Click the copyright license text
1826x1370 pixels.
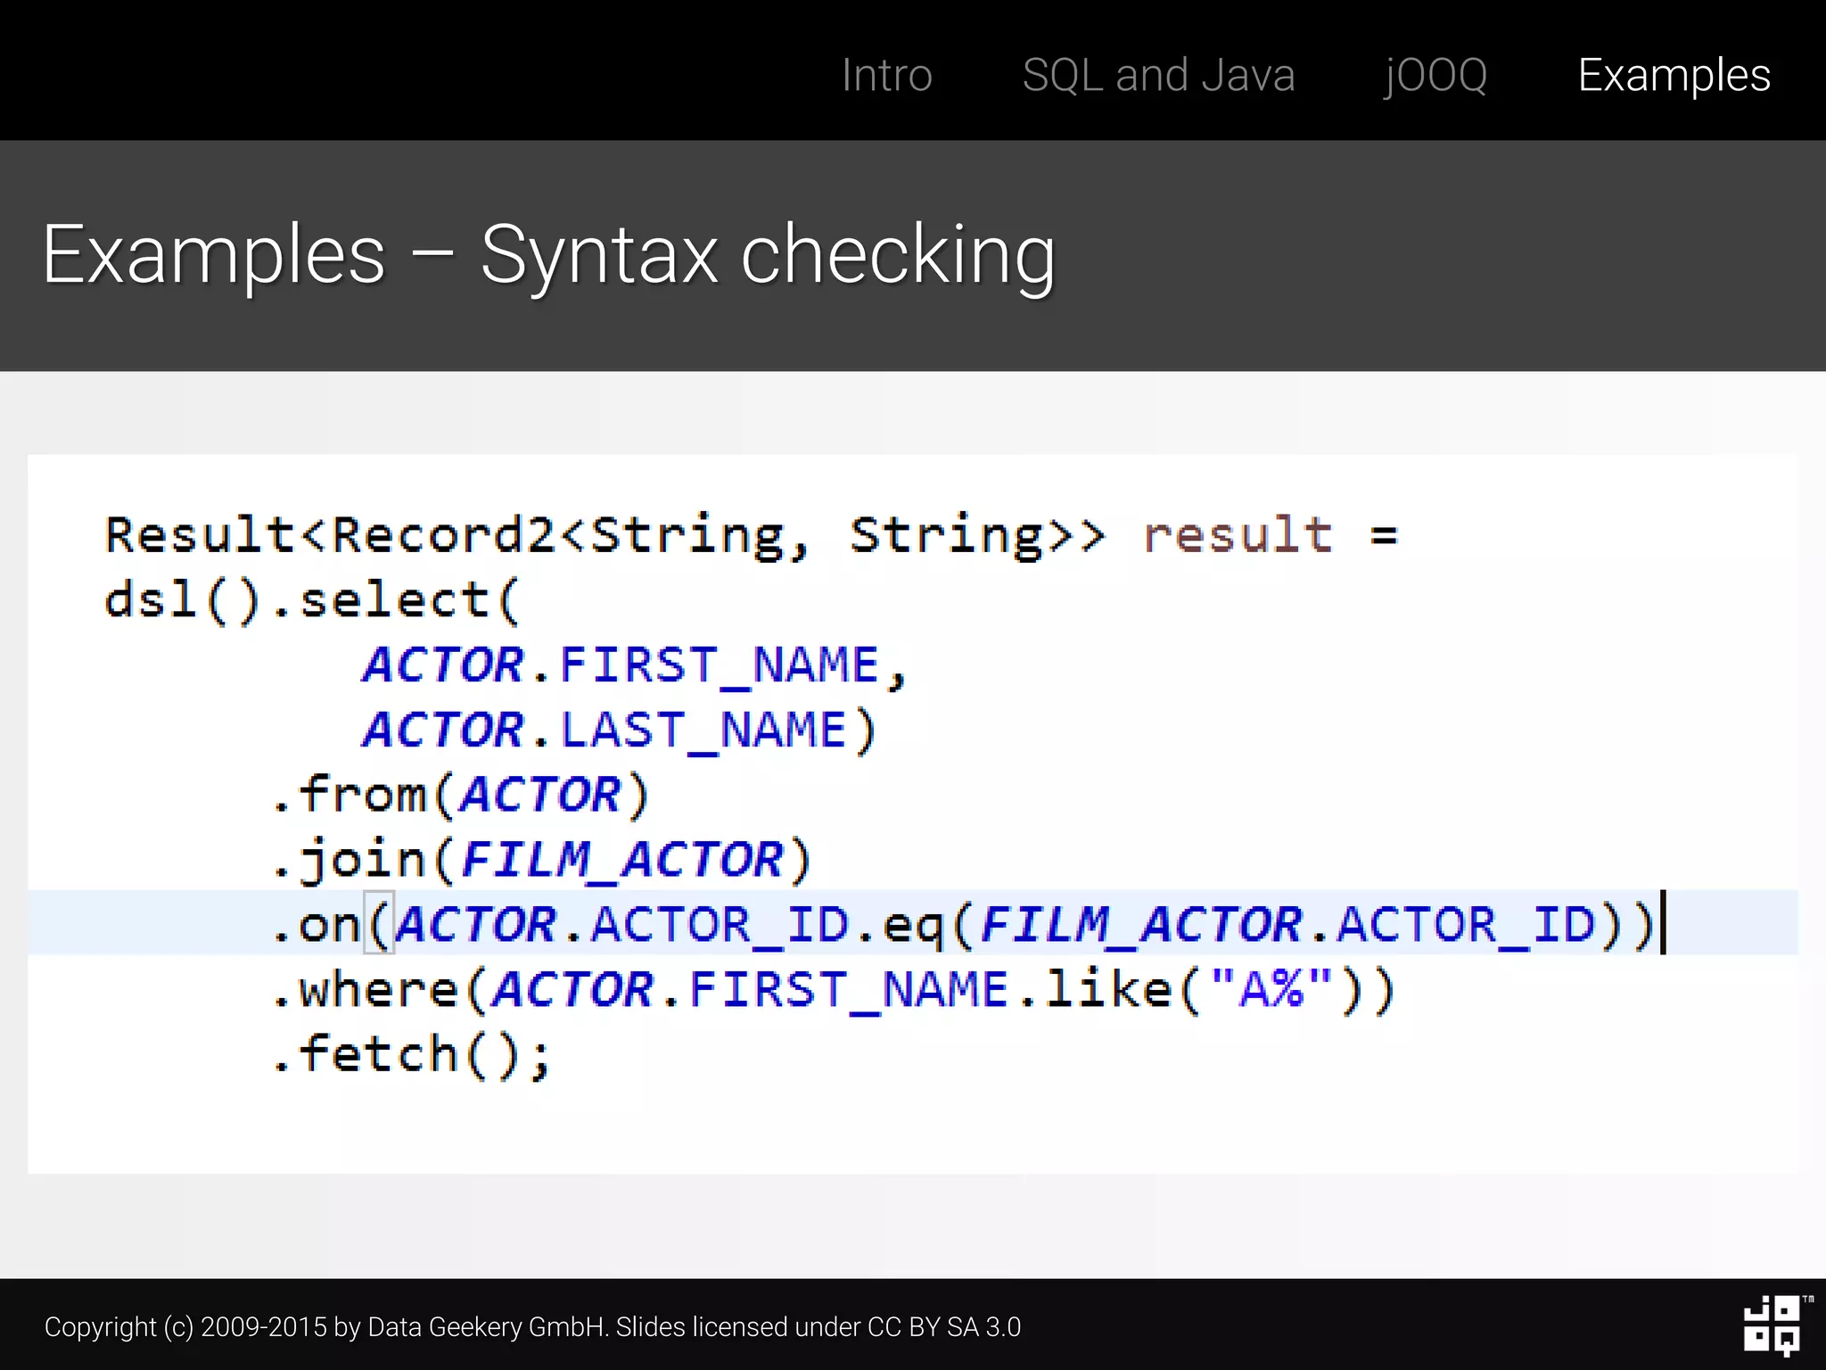(532, 1327)
